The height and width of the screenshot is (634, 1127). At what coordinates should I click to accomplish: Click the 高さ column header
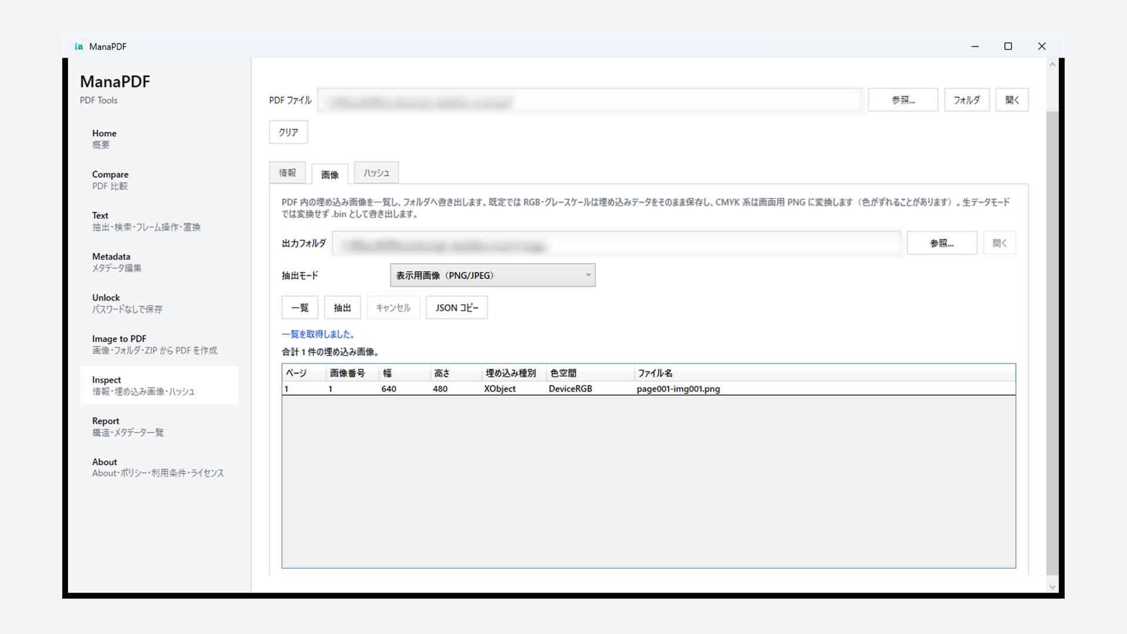click(x=456, y=373)
